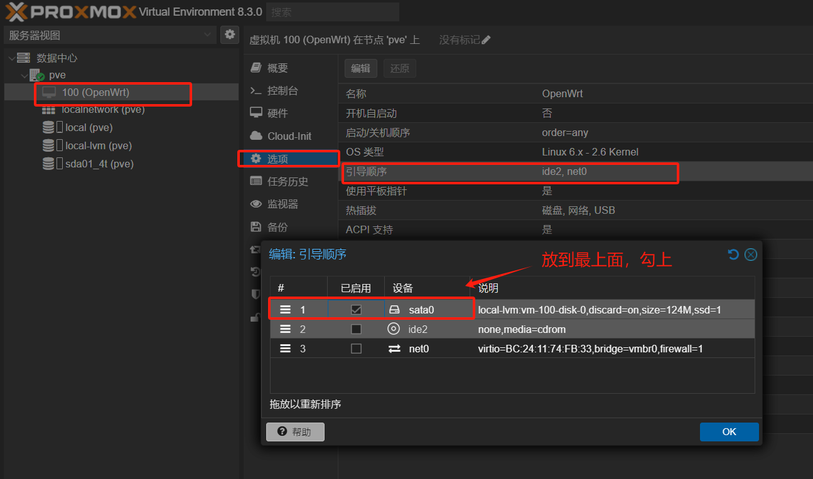Click the # column header
Image resolution: width=813 pixels, height=479 pixels.
[299, 288]
